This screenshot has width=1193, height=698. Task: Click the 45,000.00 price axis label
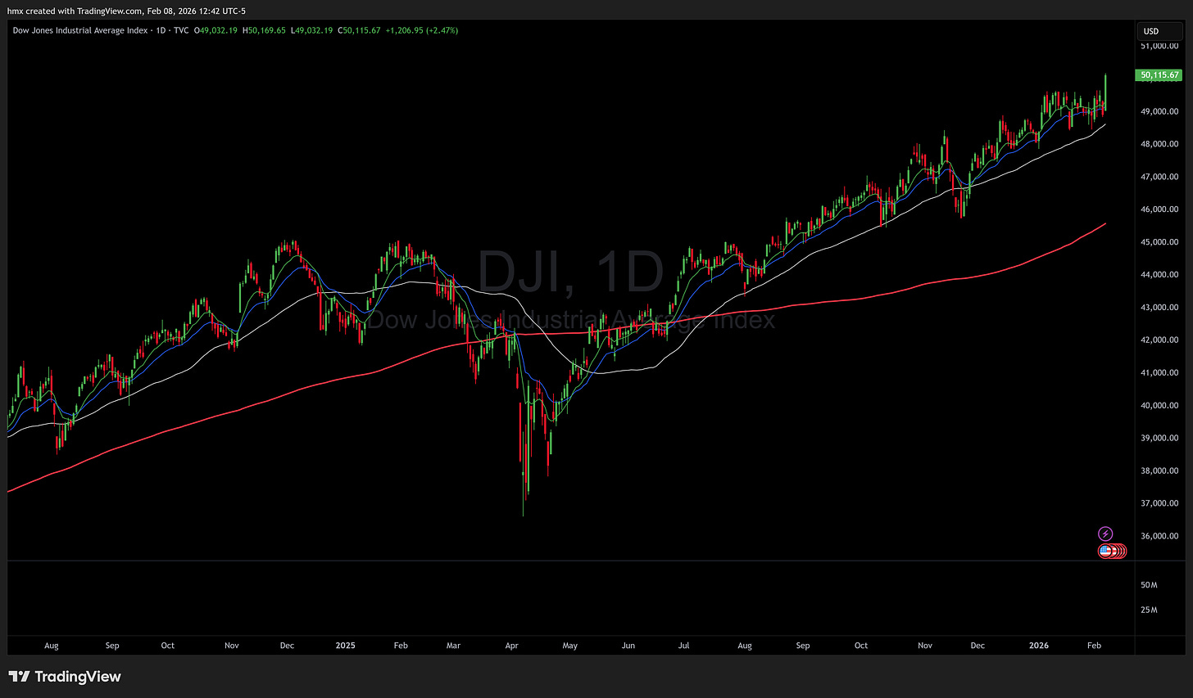(x=1159, y=242)
